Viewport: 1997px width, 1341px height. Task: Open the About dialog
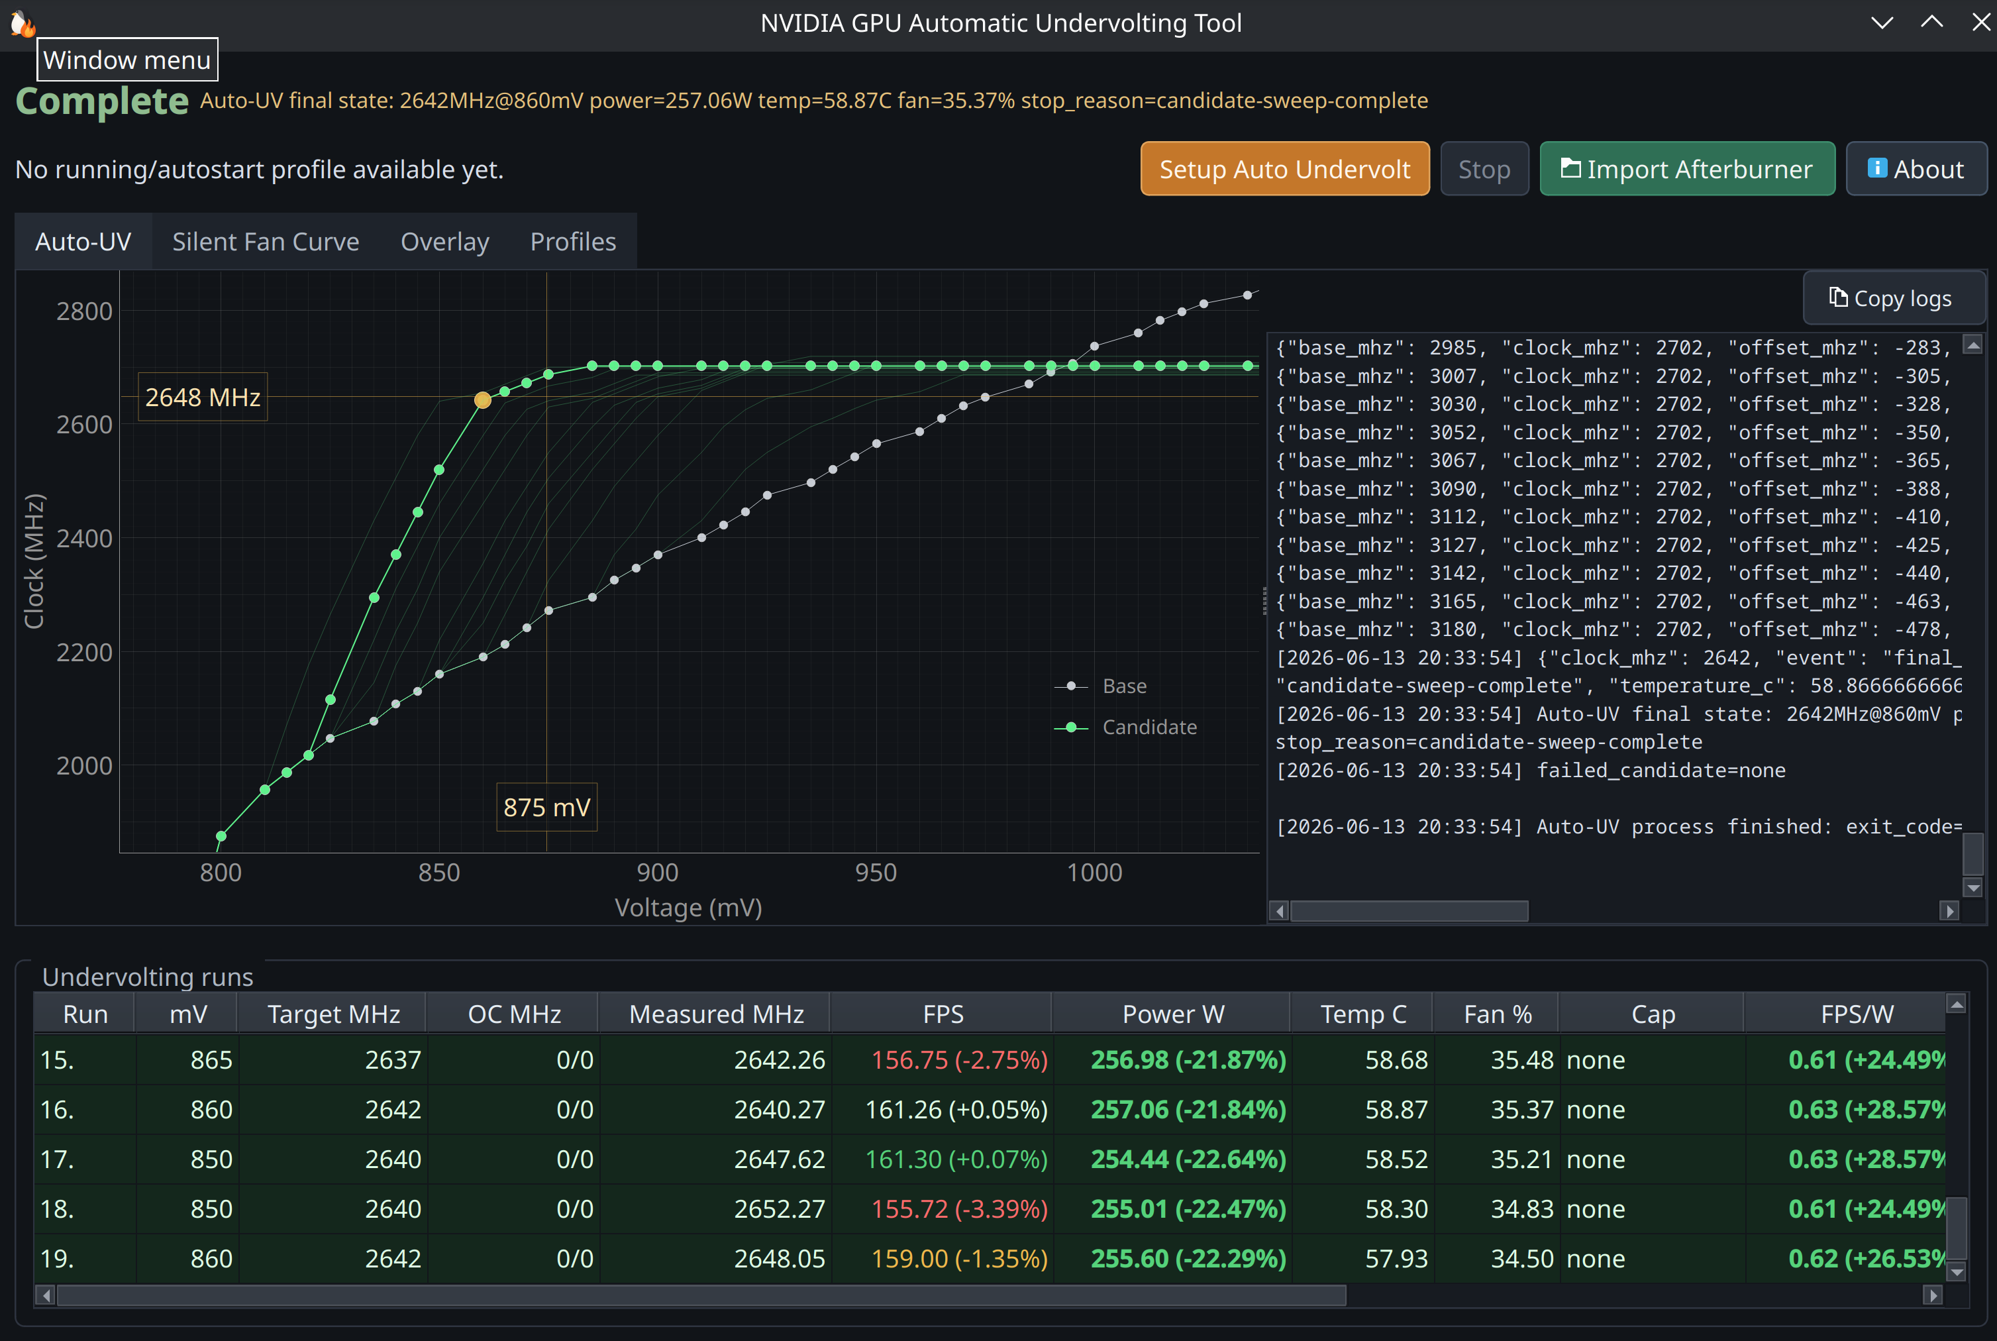(1916, 170)
